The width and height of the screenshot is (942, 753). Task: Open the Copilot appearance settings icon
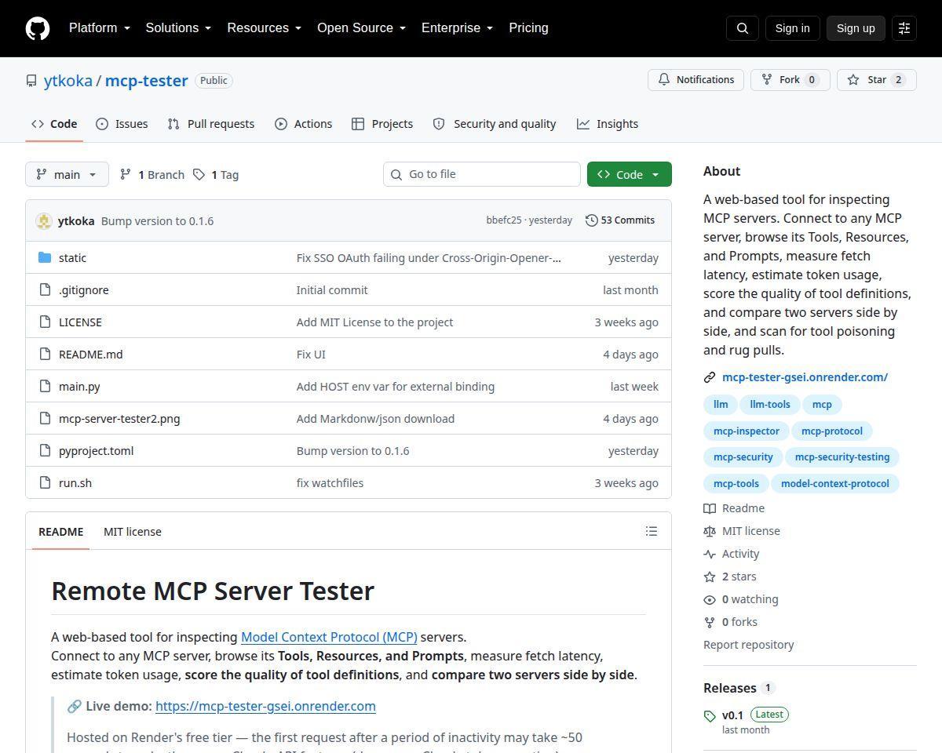(x=904, y=28)
